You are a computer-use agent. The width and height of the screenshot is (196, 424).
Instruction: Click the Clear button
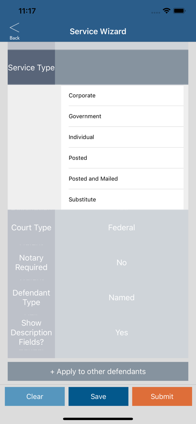click(x=35, y=396)
